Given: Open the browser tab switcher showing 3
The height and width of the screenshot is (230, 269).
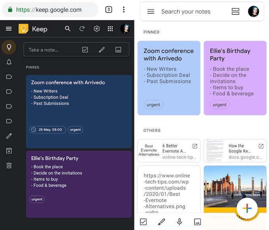Looking at the screenshot, I should pyautogui.click(x=109, y=10).
